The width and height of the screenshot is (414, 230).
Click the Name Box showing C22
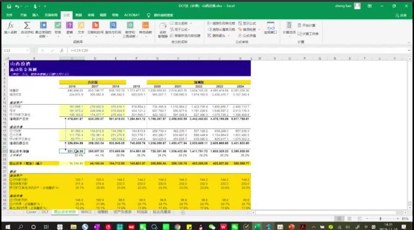[x=14, y=51]
